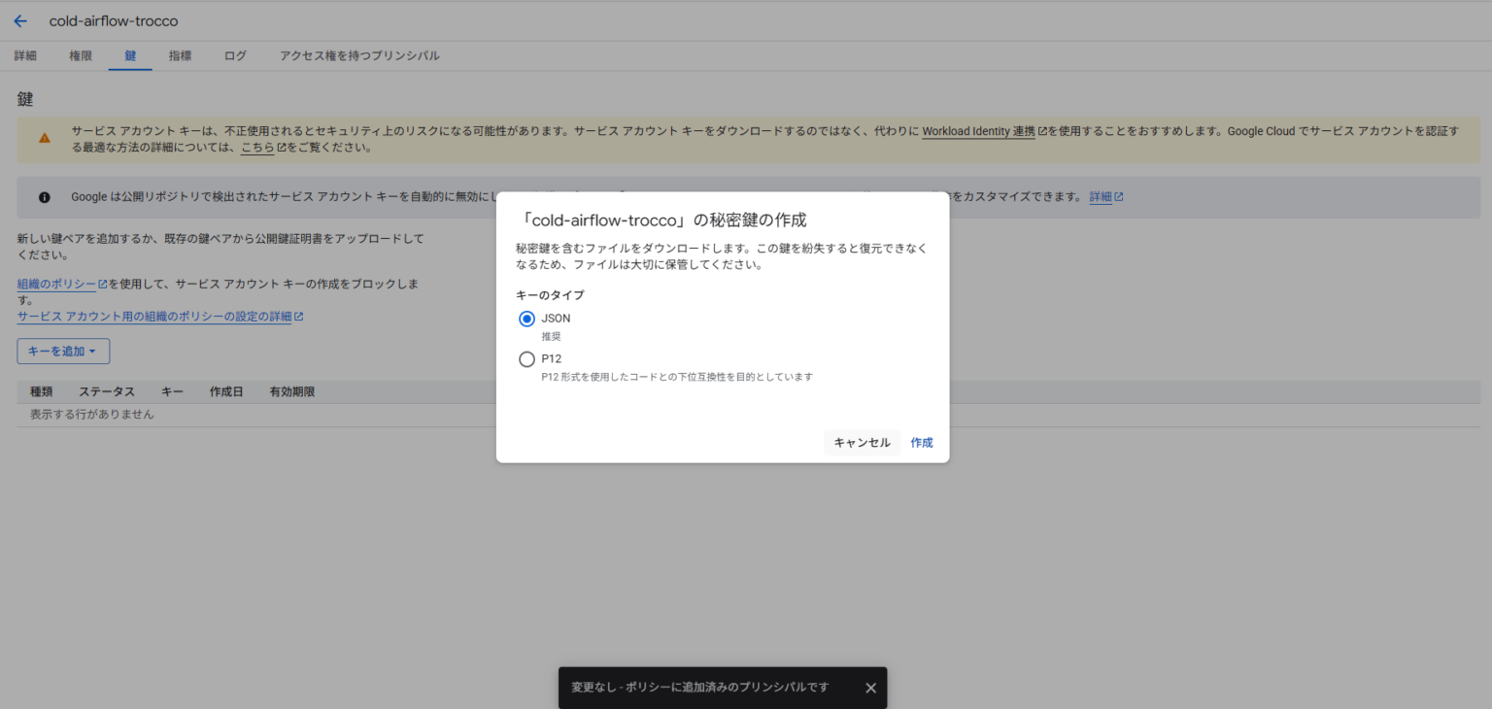
Task: Click 作成 to create the private key
Action: click(x=921, y=442)
